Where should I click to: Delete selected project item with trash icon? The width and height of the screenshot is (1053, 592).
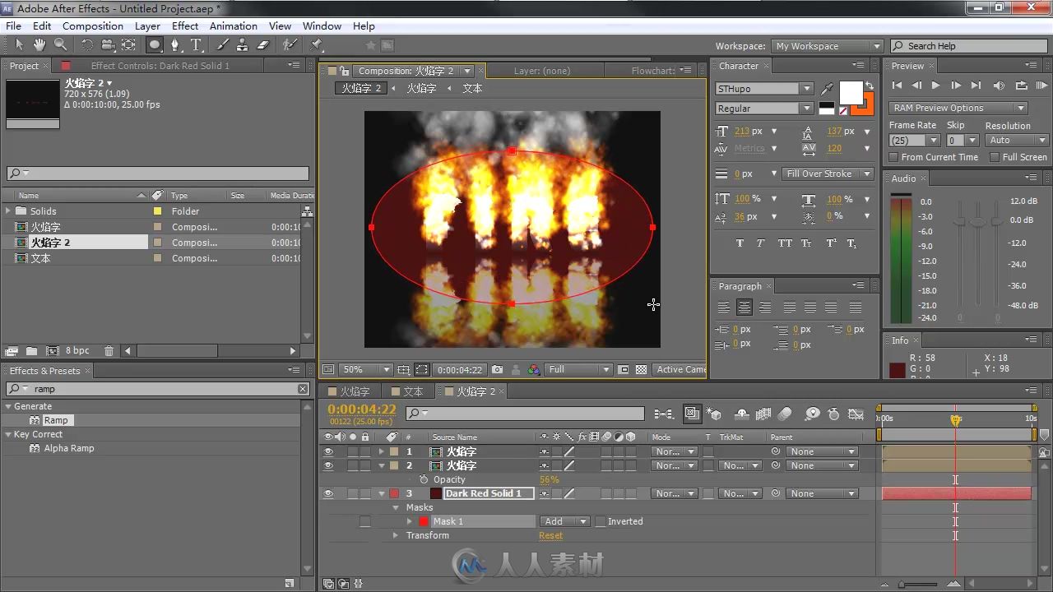click(109, 351)
